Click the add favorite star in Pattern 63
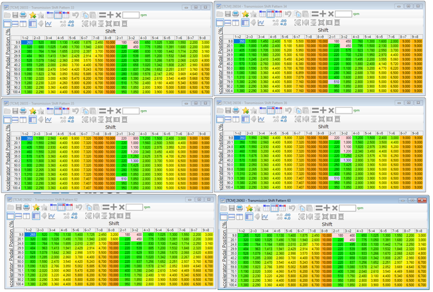Image resolution: width=433 pixels, height=292 pixels. click(249, 208)
